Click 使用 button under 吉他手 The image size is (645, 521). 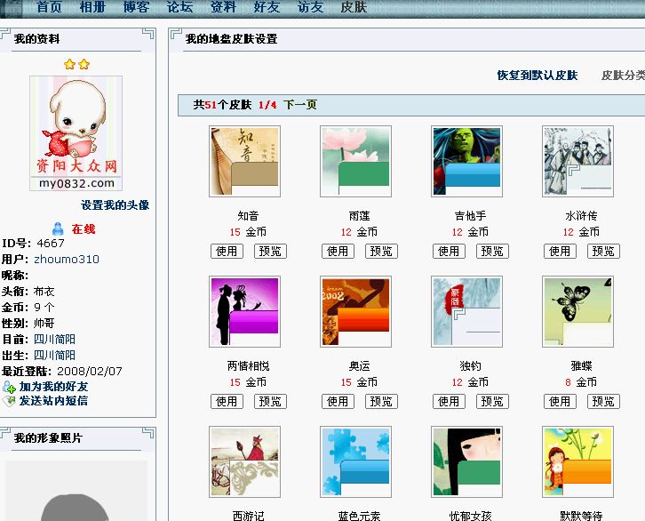pos(449,251)
